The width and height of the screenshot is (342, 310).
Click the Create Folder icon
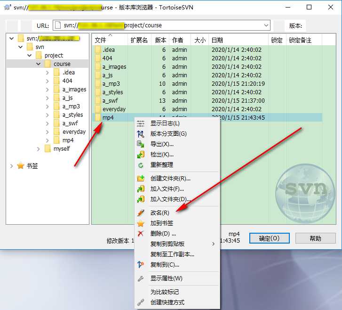tap(141, 179)
